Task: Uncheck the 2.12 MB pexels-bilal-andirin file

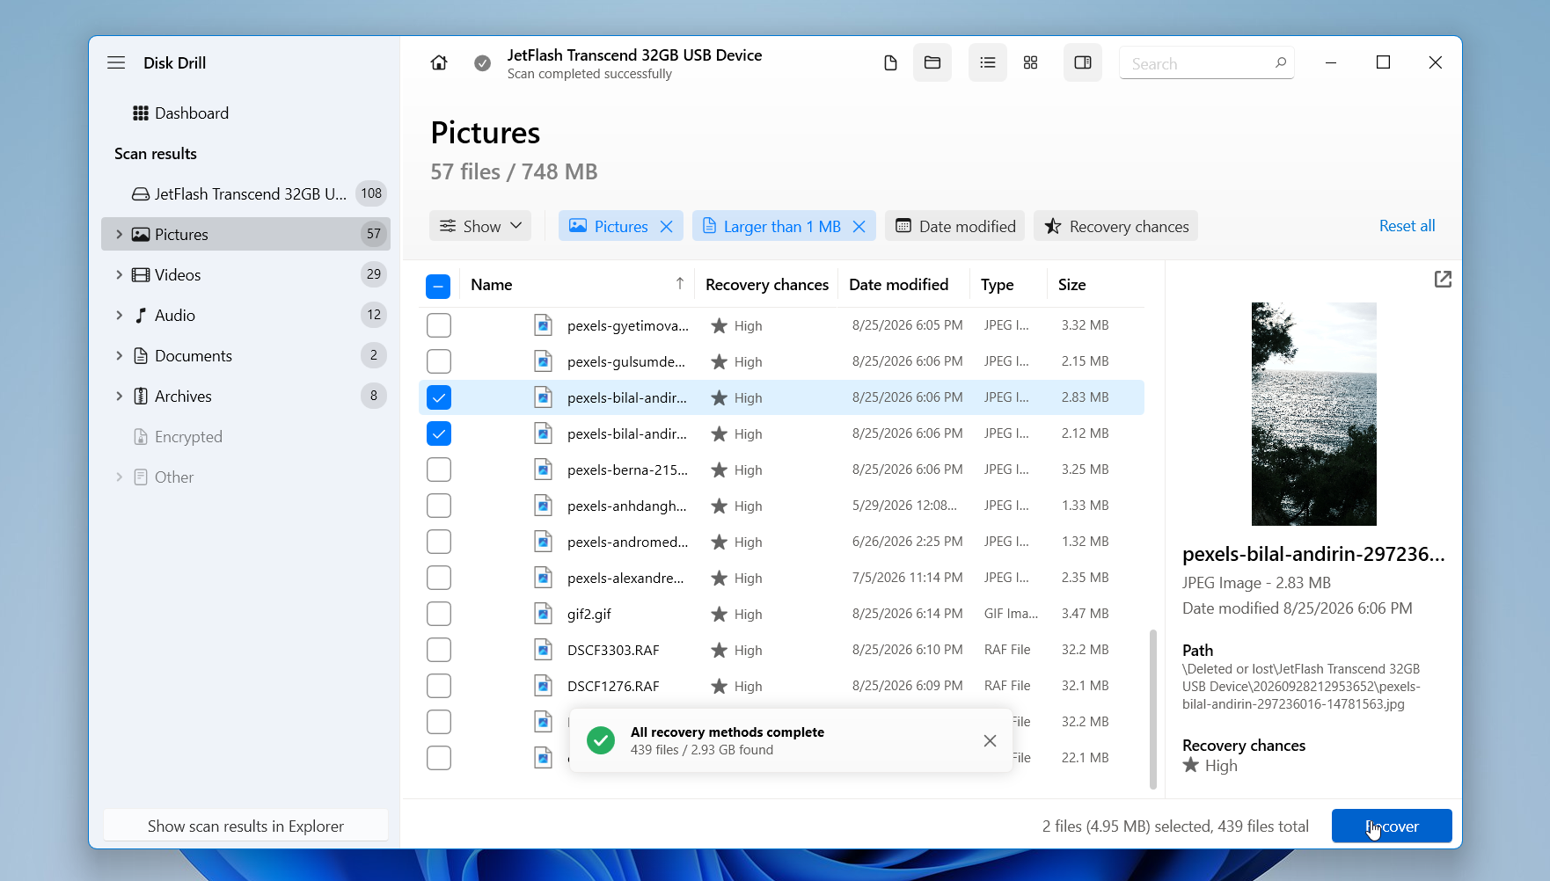Action: 439,433
